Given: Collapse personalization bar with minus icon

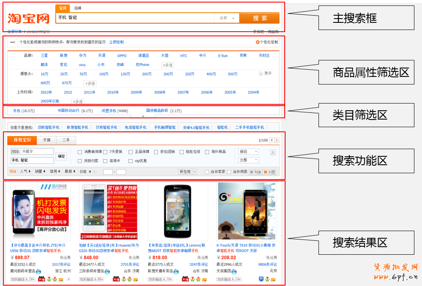Looking at the screenshot, I should (13, 42).
